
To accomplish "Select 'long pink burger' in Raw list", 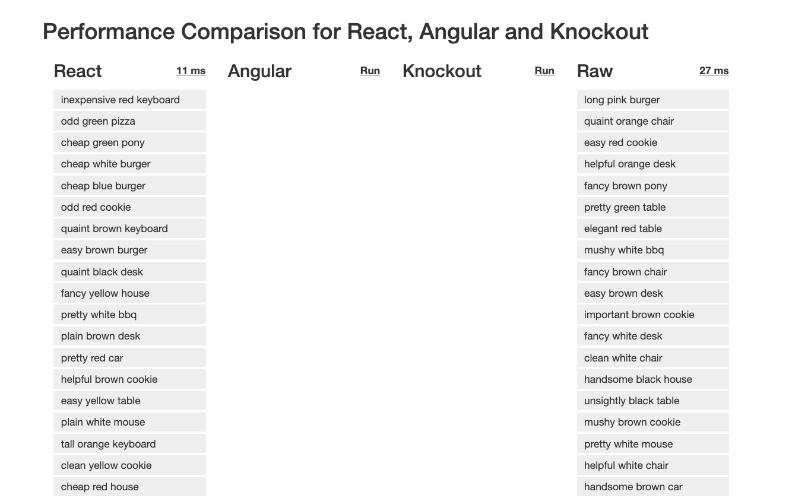I will (652, 100).
